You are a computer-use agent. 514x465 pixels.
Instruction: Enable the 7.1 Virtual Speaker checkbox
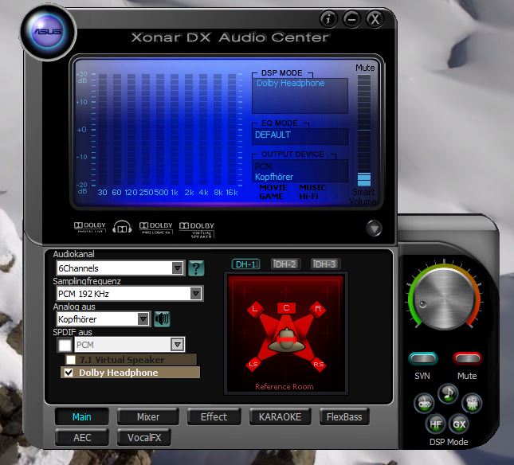point(71,360)
